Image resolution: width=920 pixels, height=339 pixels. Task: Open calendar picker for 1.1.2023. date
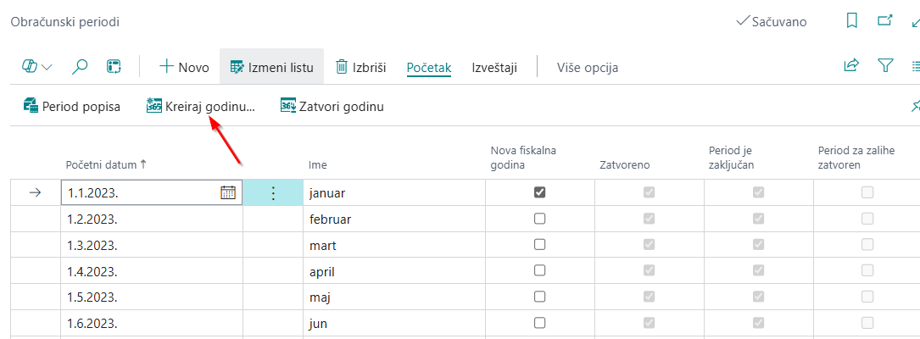tap(227, 192)
